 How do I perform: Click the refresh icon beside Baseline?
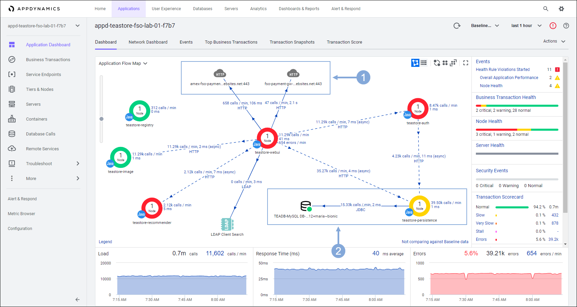457,26
